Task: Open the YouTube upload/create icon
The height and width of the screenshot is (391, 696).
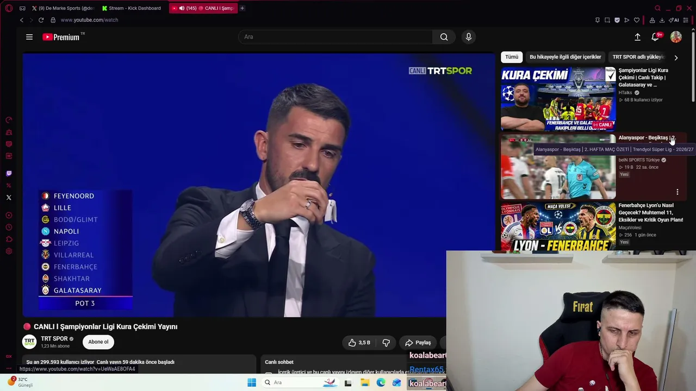Action: [637, 37]
